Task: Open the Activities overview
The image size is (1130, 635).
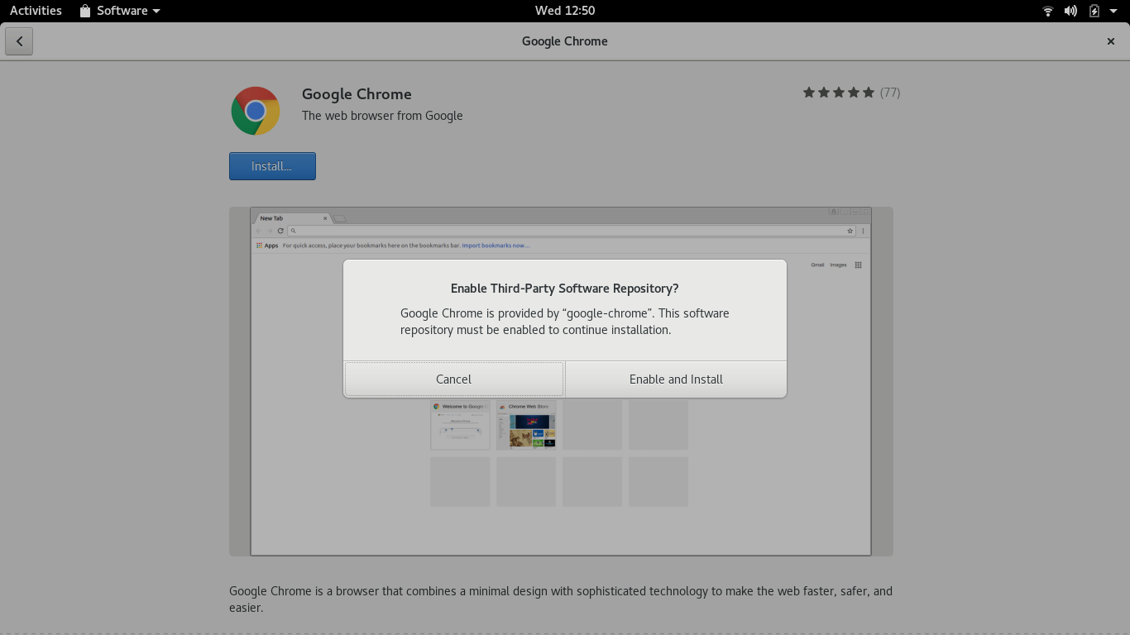Action: tap(36, 11)
